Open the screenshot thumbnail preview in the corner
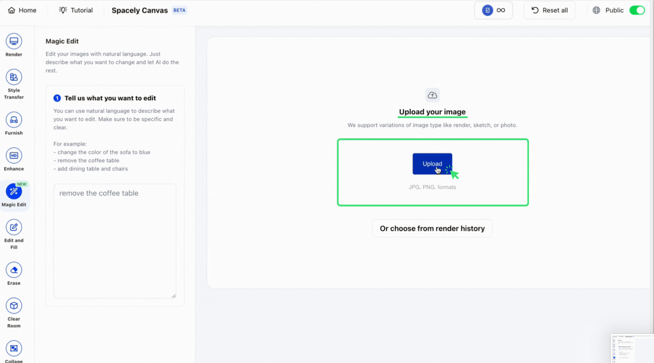654x363 pixels. point(632,349)
